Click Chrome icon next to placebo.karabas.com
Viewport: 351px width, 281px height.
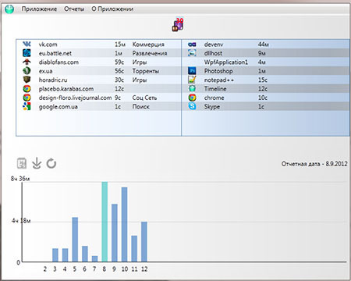click(27, 89)
